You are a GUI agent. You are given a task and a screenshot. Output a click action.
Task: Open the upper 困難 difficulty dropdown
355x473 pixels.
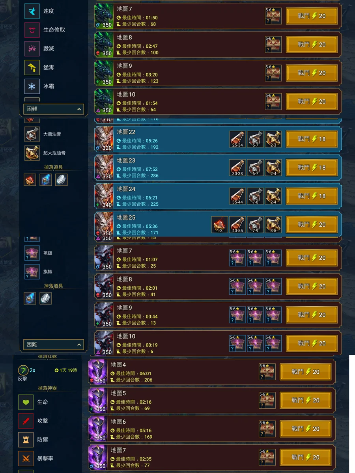[54, 109]
